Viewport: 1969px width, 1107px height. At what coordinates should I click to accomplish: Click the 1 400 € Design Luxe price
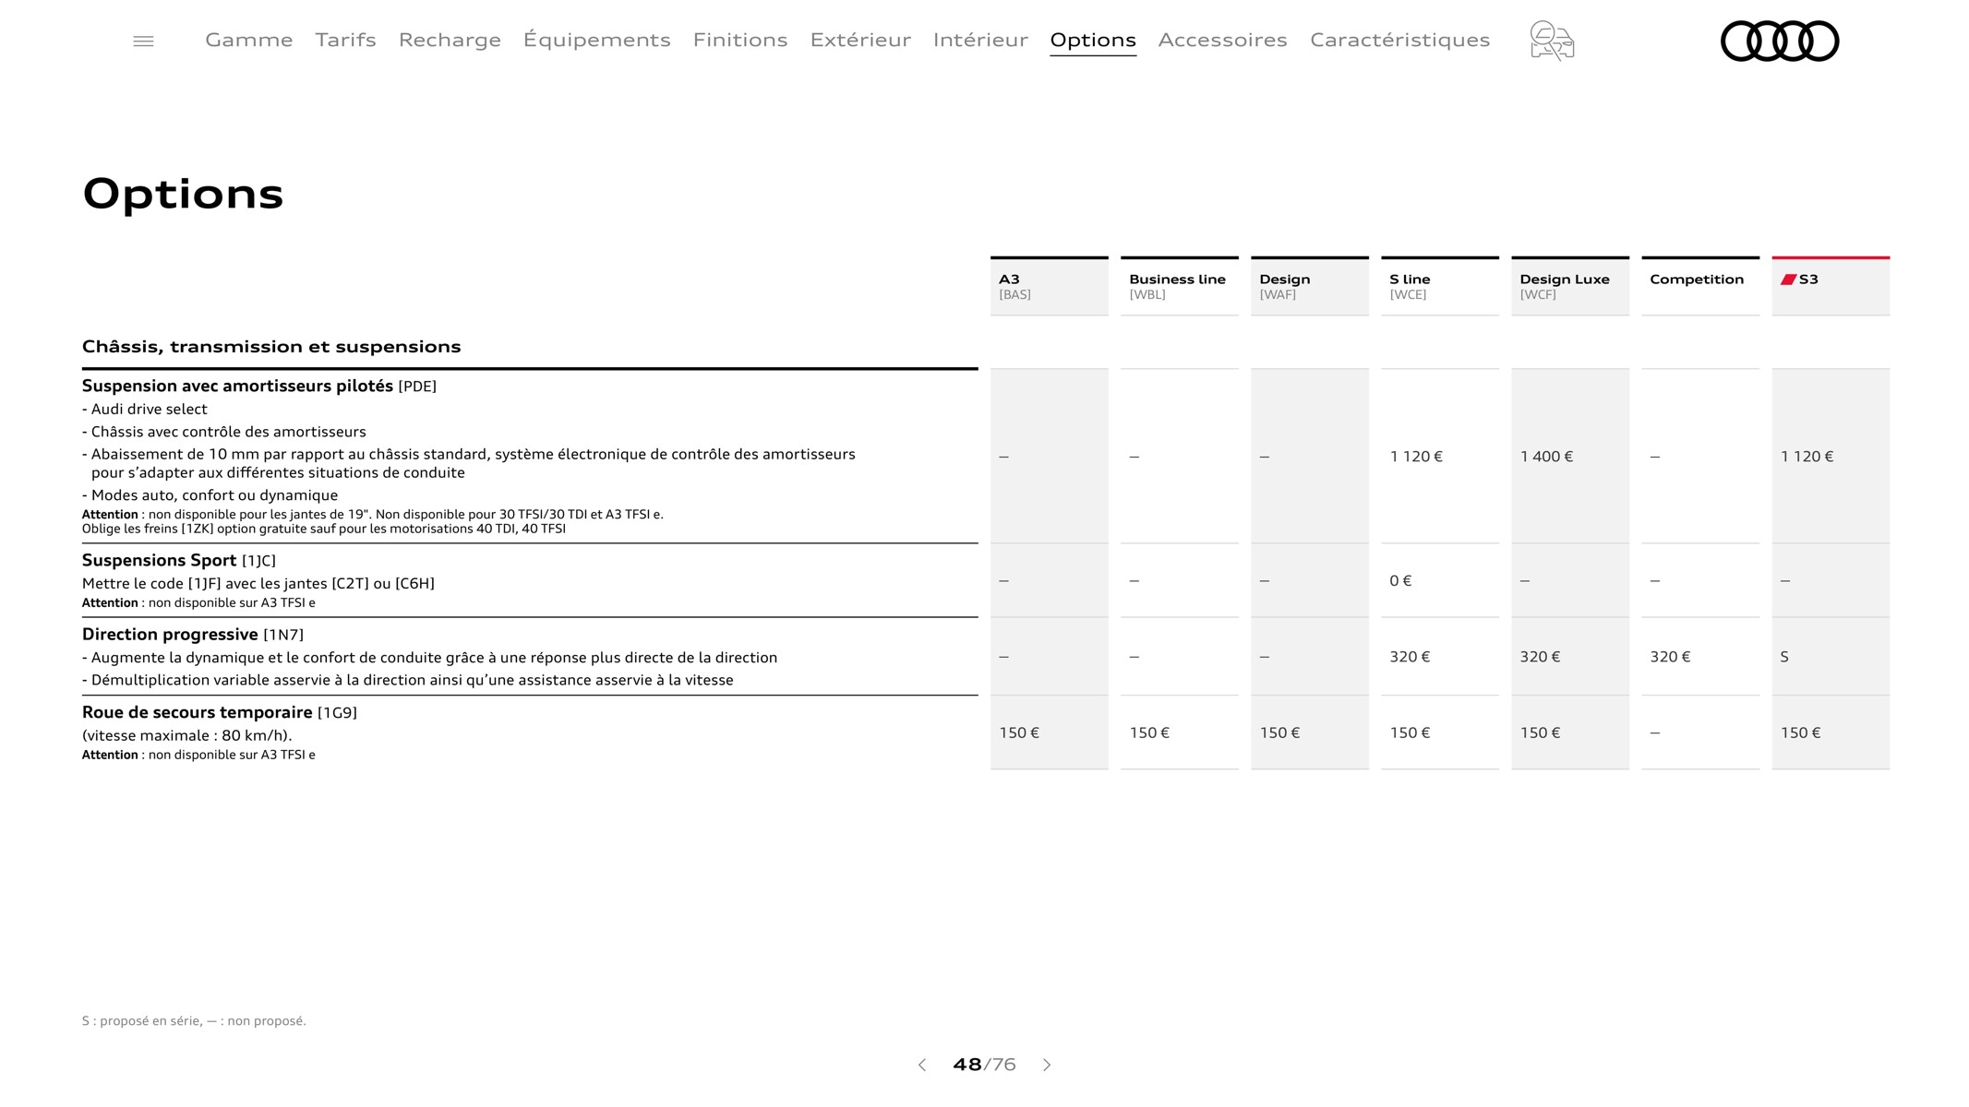(1546, 457)
